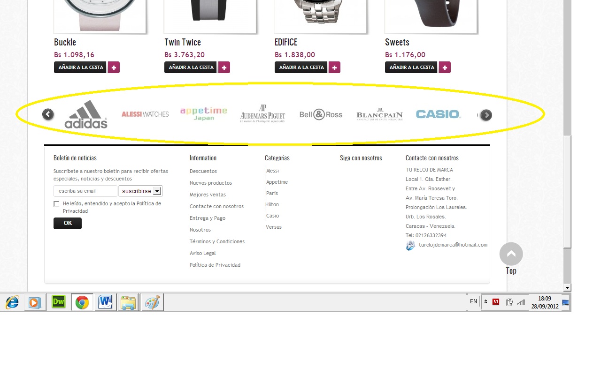
Task: Click the plus icon next to EDIFICE
Action: pos(334,67)
